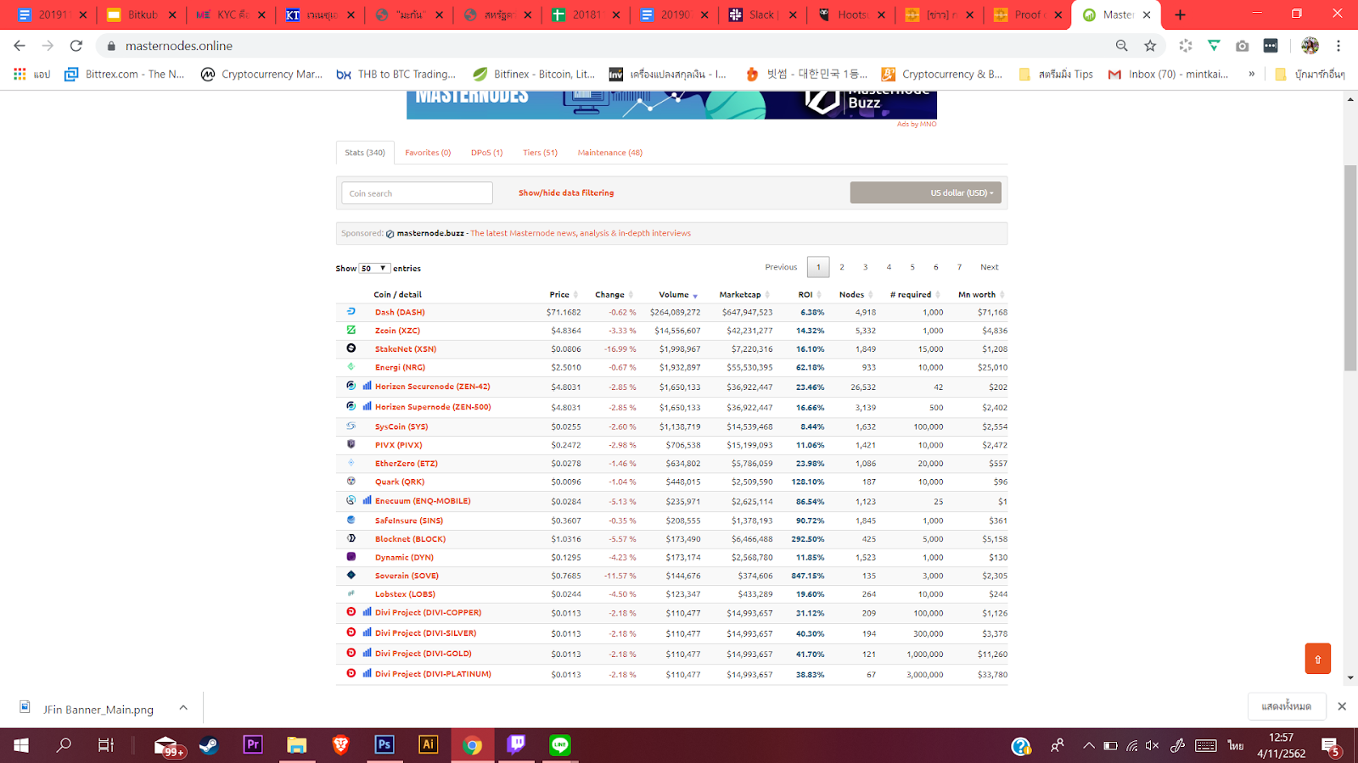Go to Next page of results
The image size is (1358, 763).
click(989, 267)
